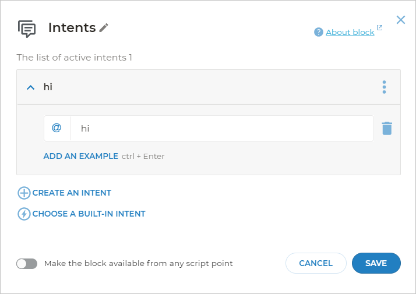Click the pencil icon to rename Intents
416x294 pixels.
pyautogui.click(x=104, y=27)
